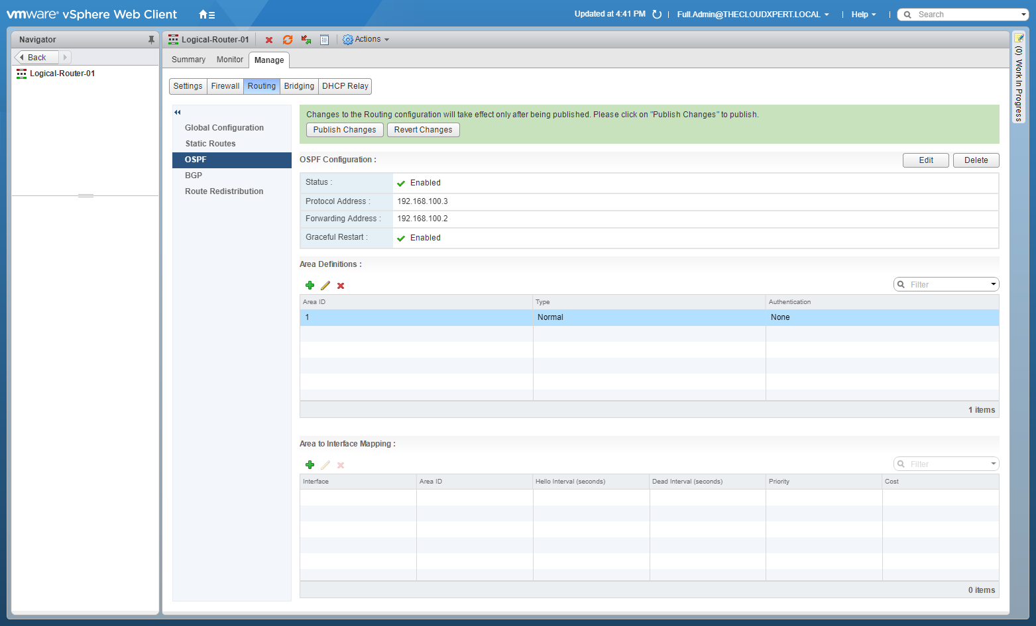This screenshot has width=1036, height=626.
Task: Delete the selected area definition
Action: point(341,286)
